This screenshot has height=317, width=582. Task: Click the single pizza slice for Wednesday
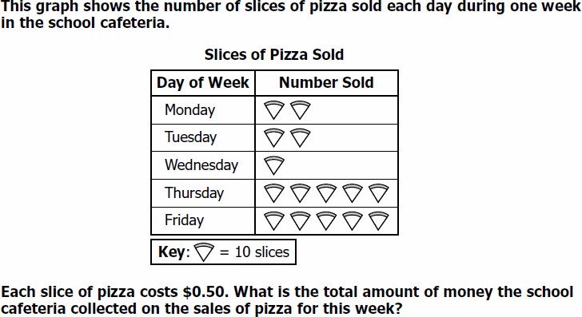(x=274, y=165)
